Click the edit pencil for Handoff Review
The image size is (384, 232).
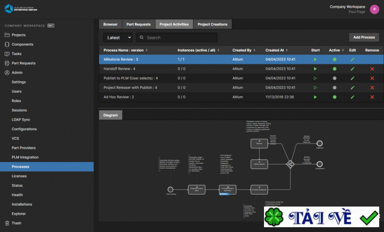coord(352,69)
